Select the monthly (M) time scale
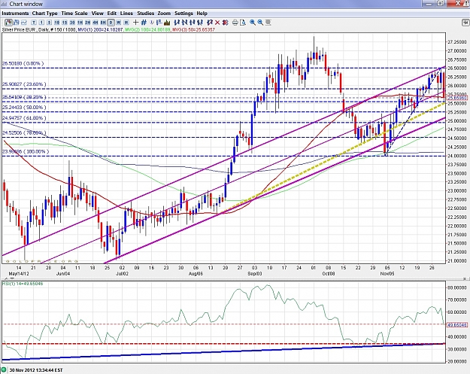The image size is (470, 374). tap(126, 23)
